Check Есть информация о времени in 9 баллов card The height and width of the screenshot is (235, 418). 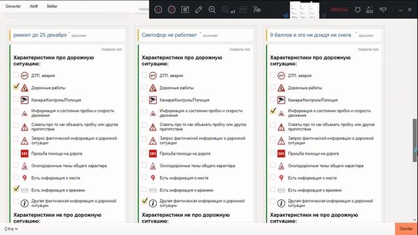coord(273,189)
